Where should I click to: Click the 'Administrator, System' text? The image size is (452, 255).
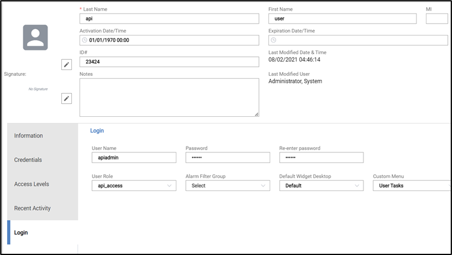pos(295,81)
